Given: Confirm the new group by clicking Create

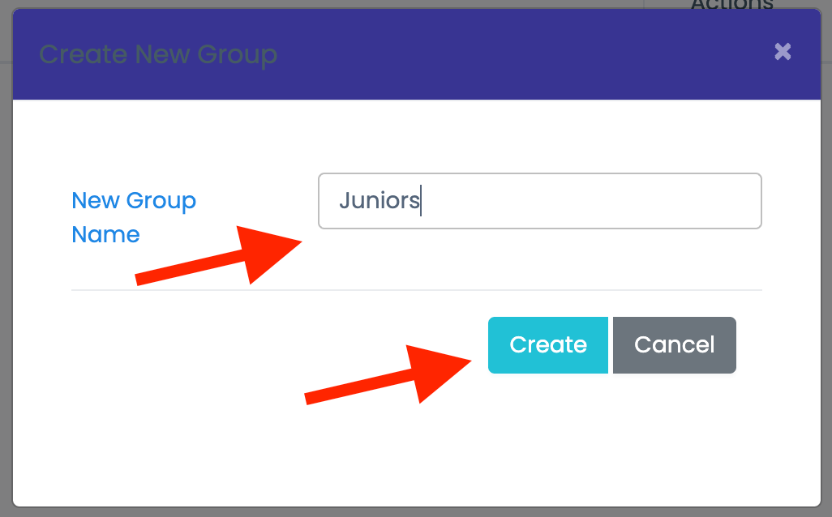Looking at the screenshot, I should click(547, 344).
